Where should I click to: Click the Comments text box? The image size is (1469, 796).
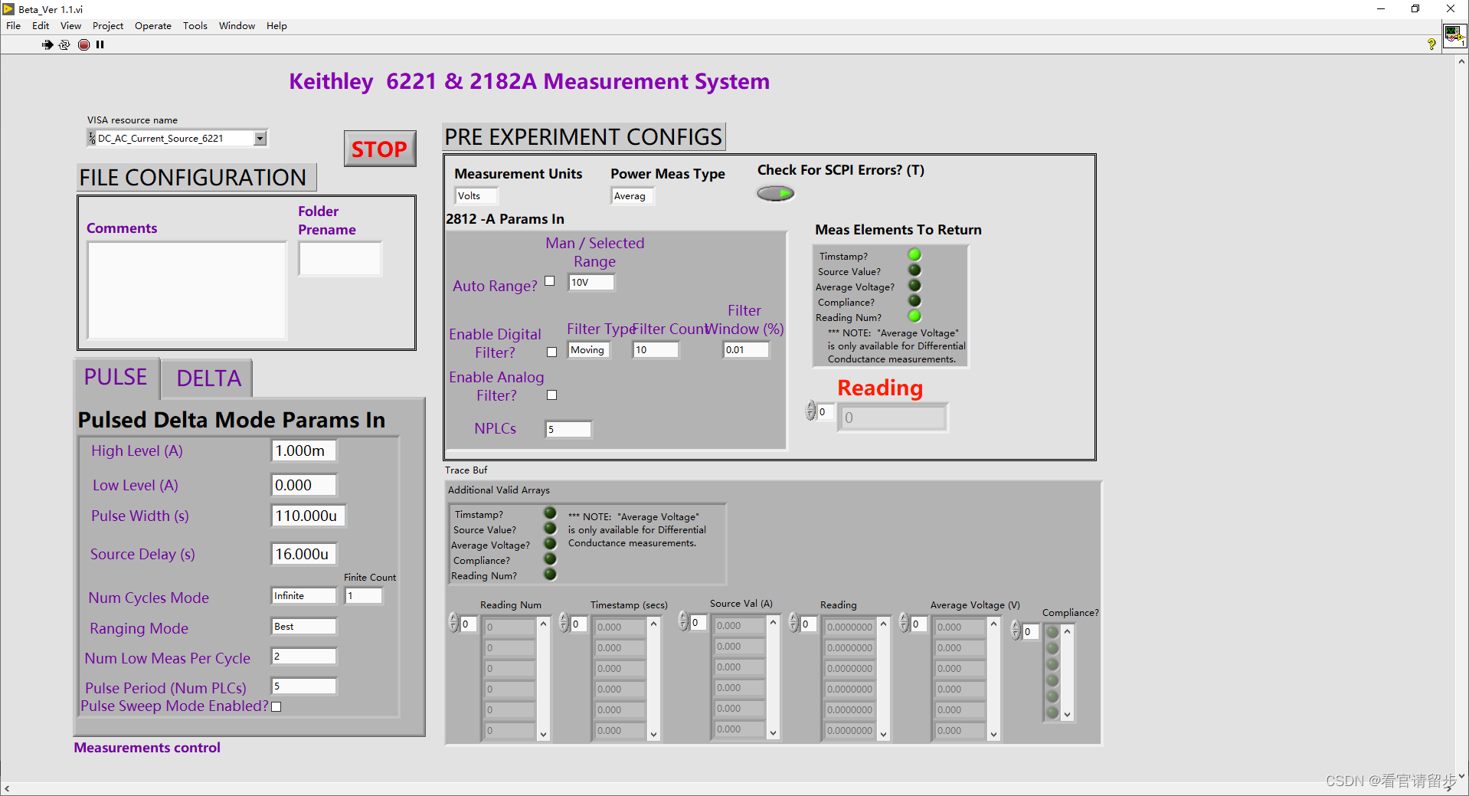click(187, 290)
